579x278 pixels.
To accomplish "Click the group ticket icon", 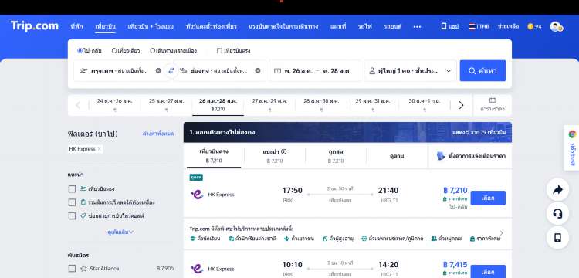I will pos(434,239).
